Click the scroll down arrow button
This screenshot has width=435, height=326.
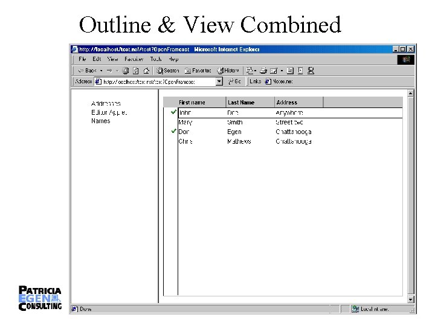[411, 299]
